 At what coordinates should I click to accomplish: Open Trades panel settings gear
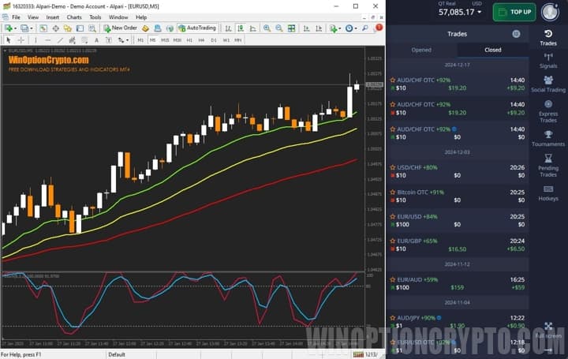coord(516,34)
